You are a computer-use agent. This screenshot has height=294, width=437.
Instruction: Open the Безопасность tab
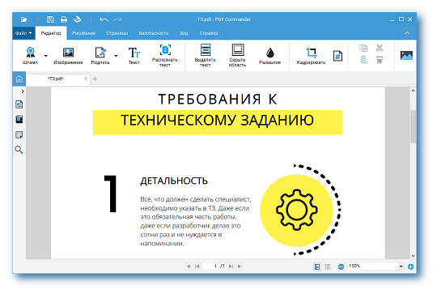coord(154,33)
